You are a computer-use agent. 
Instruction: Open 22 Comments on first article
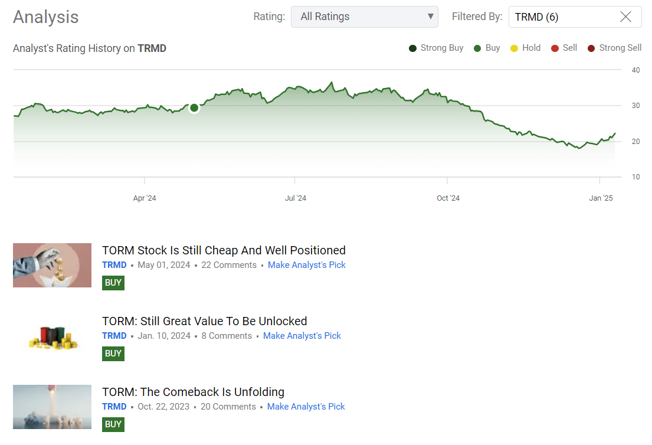229,265
